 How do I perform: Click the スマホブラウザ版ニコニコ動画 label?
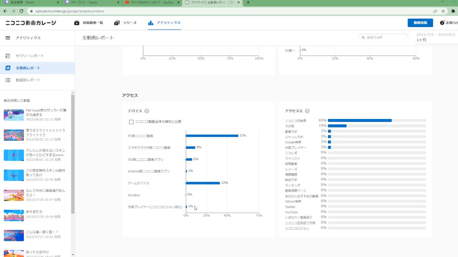[x=149, y=148]
